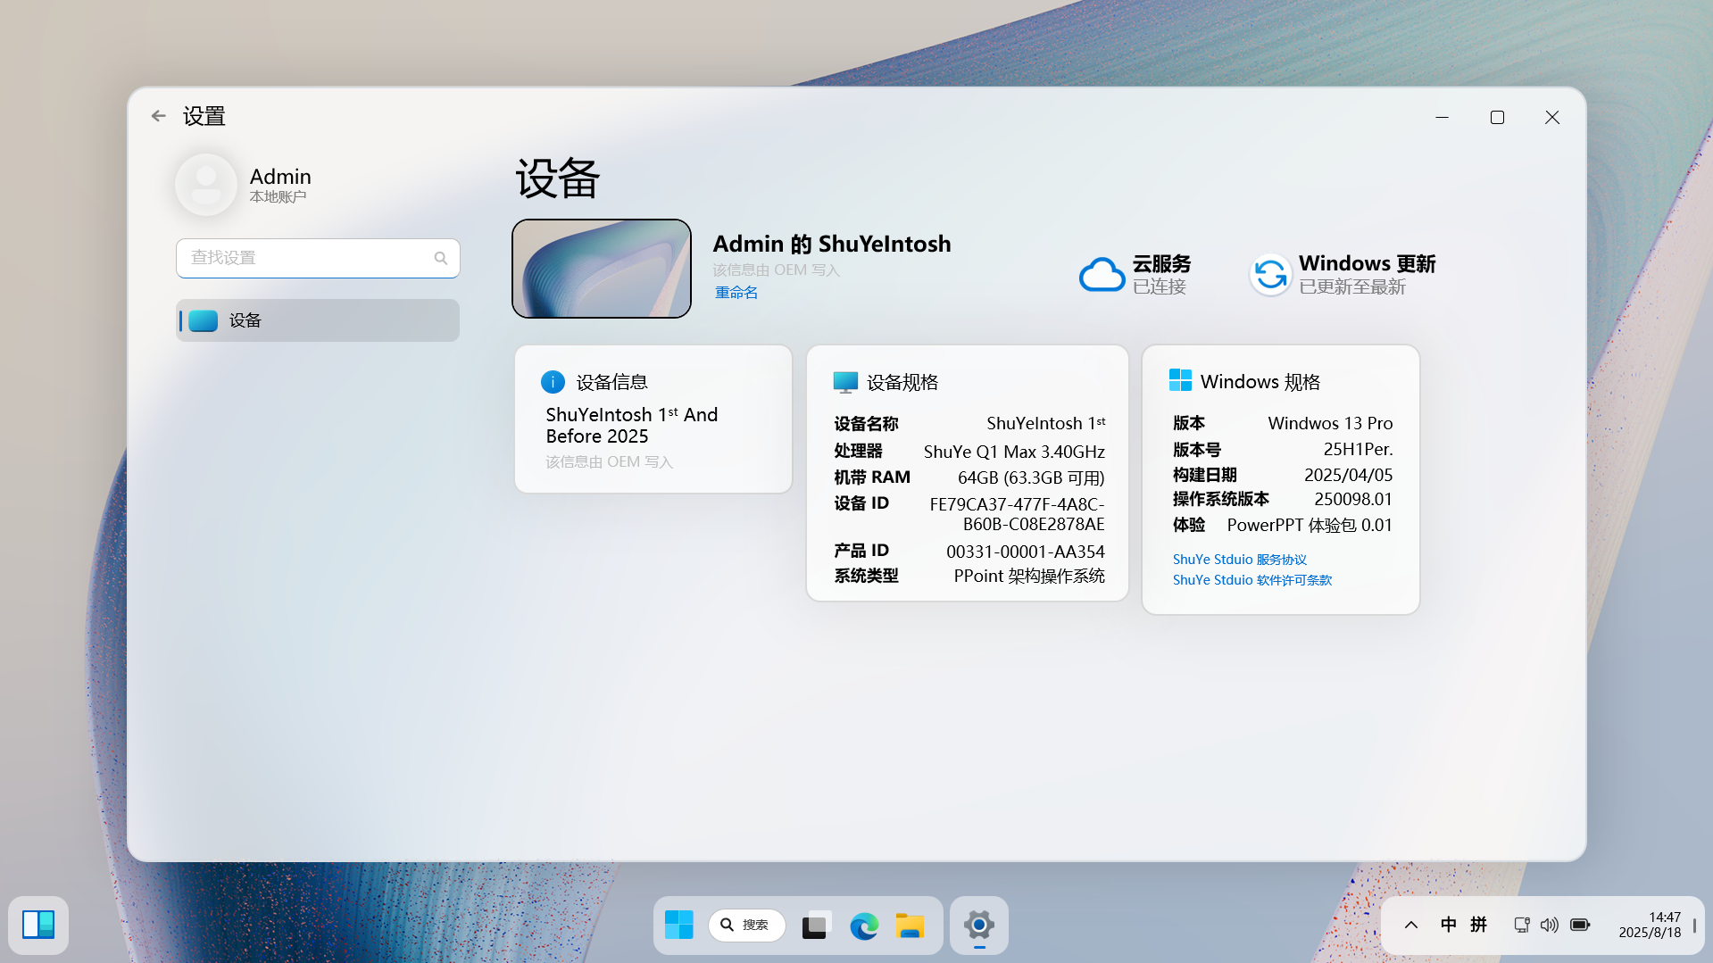
Task: Open the widgets panel icon
Action: pyautogui.click(x=38, y=926)
